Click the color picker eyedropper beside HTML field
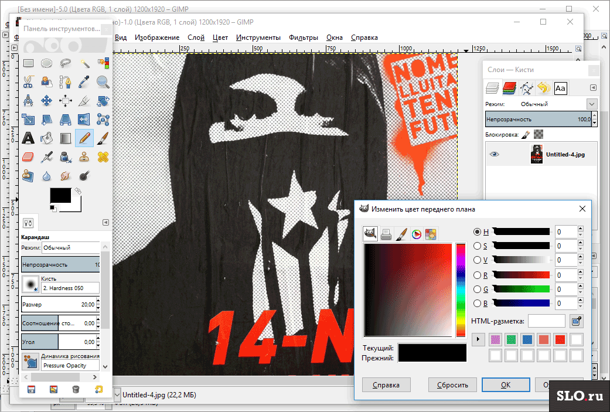 tap(577, 321)
